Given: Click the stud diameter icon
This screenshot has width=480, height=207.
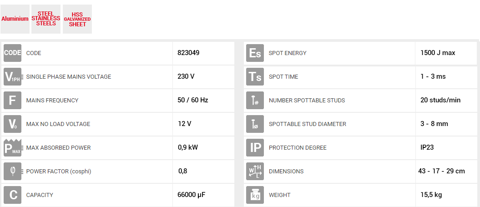Looking at the screenshot, I should point(255,124).
